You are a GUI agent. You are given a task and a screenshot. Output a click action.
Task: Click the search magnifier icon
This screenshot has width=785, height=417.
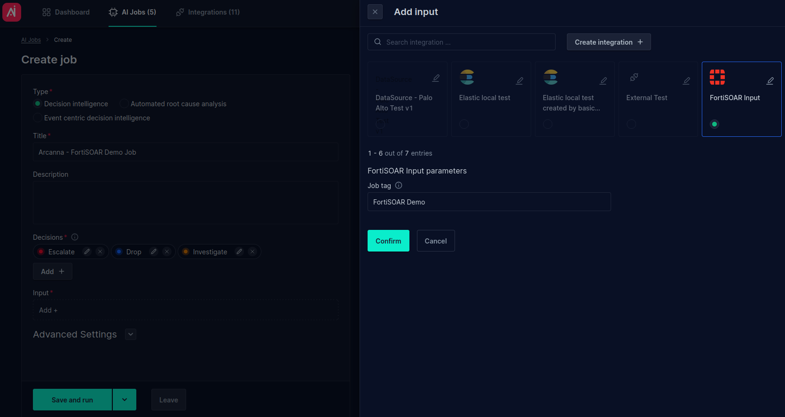coord(377,42)
